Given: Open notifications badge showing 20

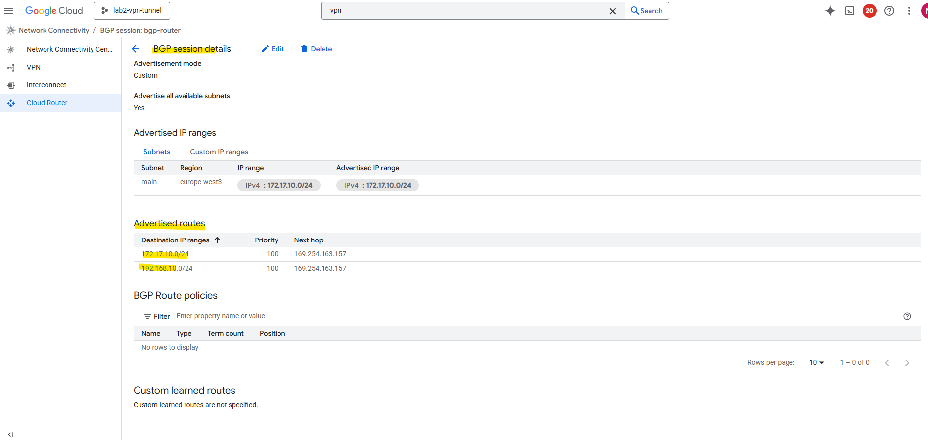Looking at the screenshot, I should tap(869, 11).
